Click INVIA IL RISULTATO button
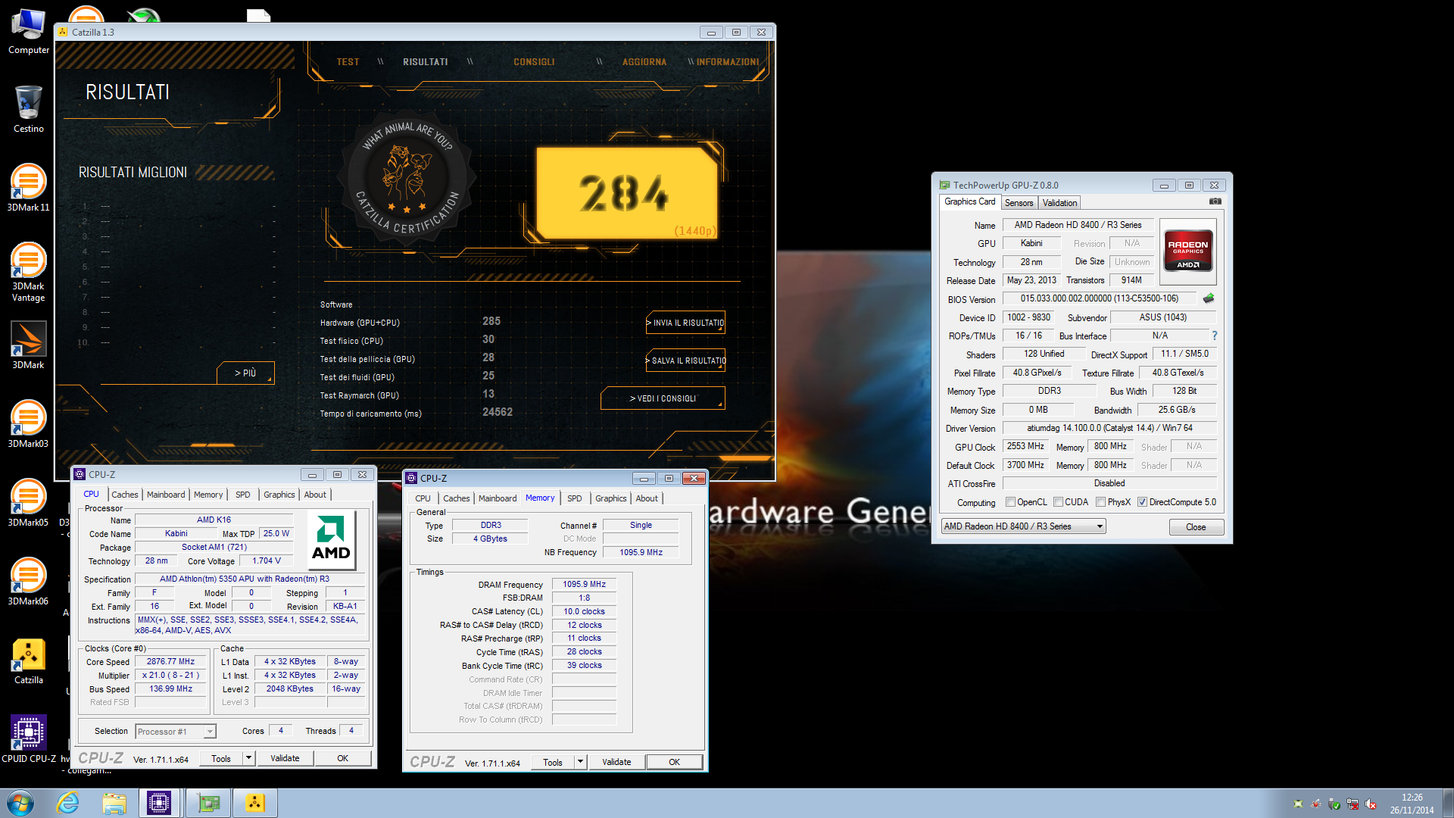 685,323
